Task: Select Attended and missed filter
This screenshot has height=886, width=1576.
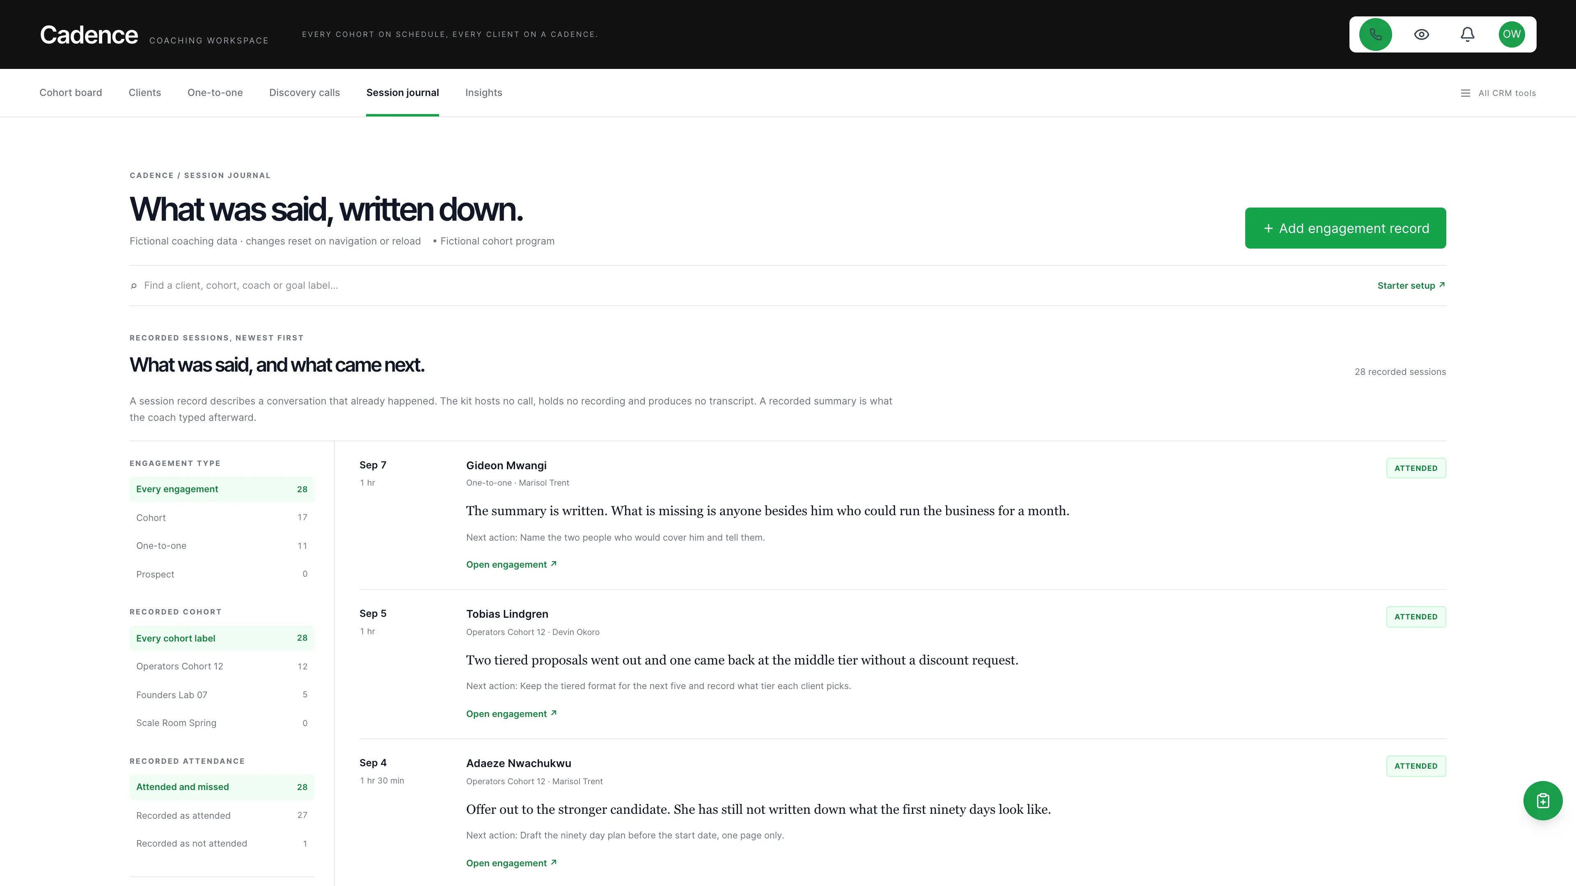Action: [222, 787]
